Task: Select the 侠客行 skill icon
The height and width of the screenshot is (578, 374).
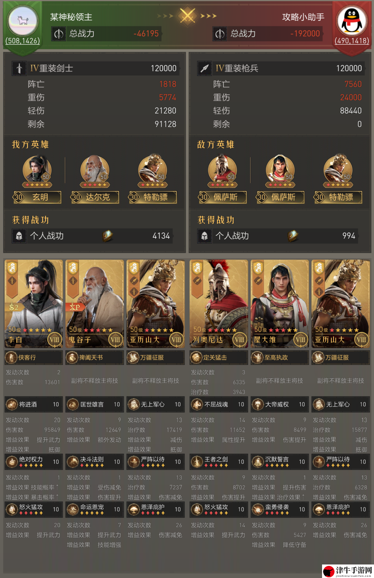Action: coord(11,357)
